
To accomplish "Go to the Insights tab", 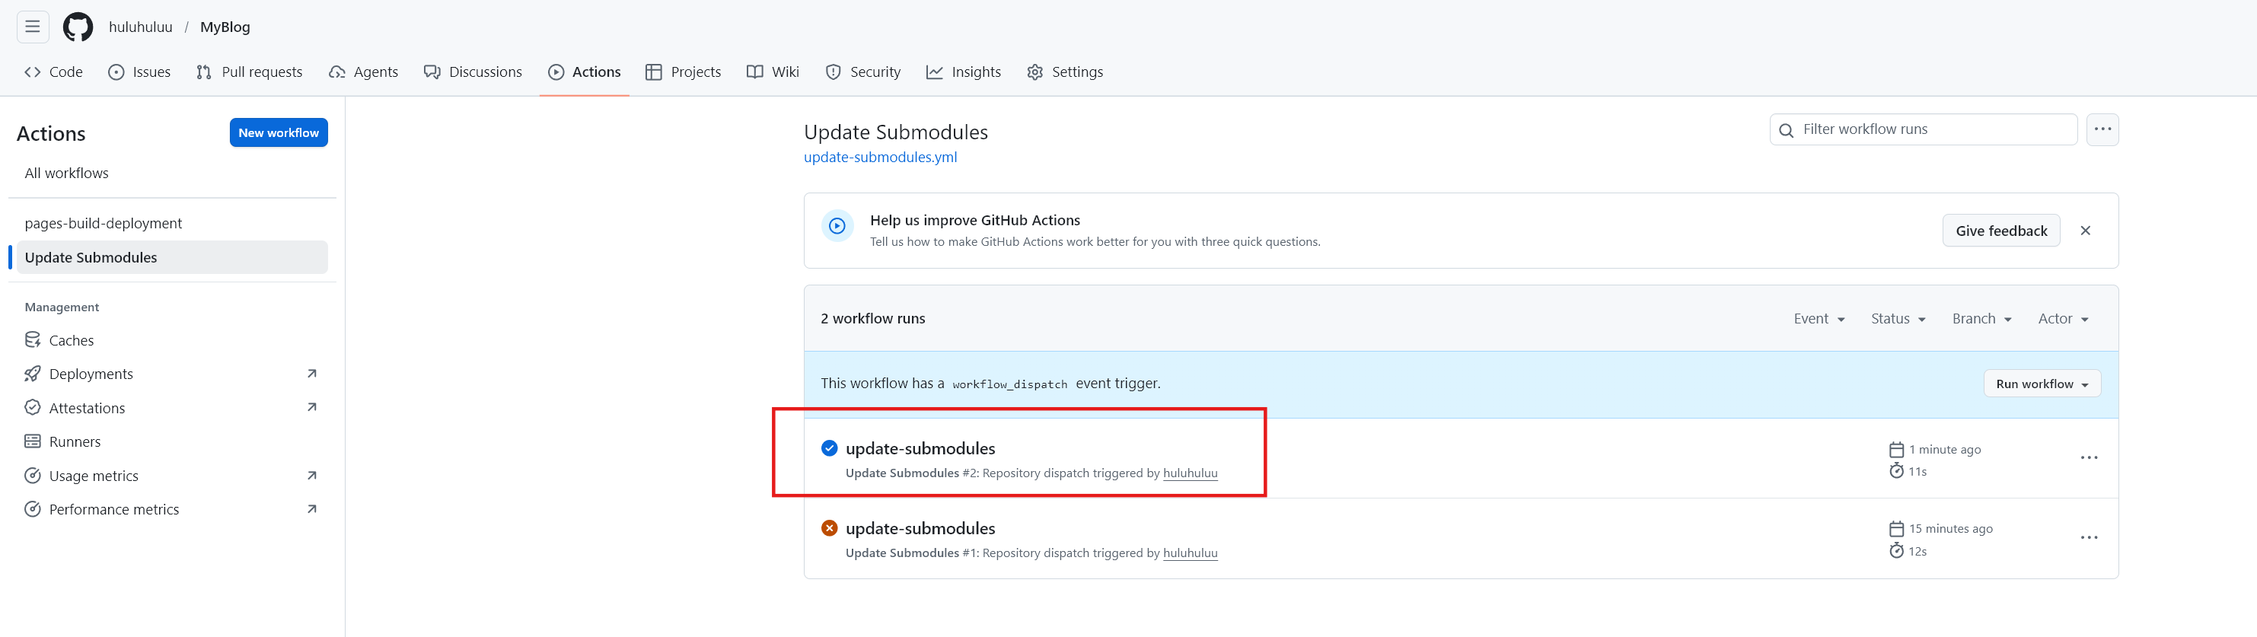I will 964,72.
